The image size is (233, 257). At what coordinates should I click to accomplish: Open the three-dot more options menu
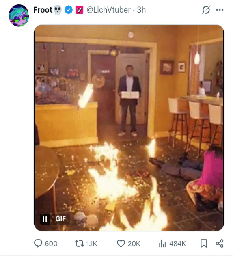tap(220, 10)
